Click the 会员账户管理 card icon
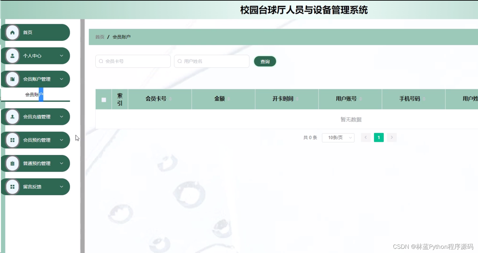478x253 pixels. 13,79
